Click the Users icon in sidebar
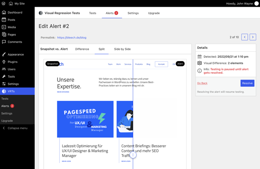260x169 pixels. click(4, 69)
